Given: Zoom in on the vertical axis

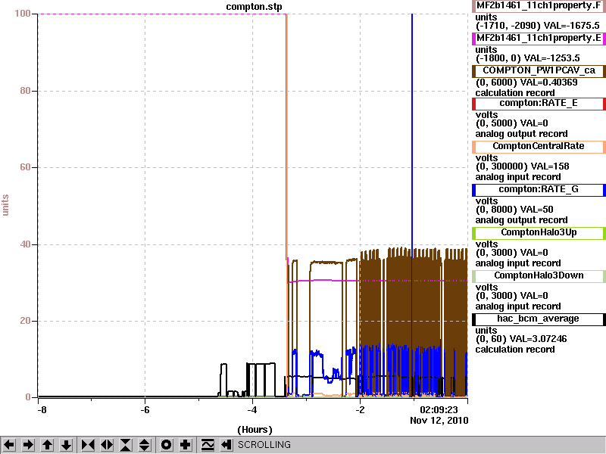Looking at the screenshot, I should click(126, 445).
